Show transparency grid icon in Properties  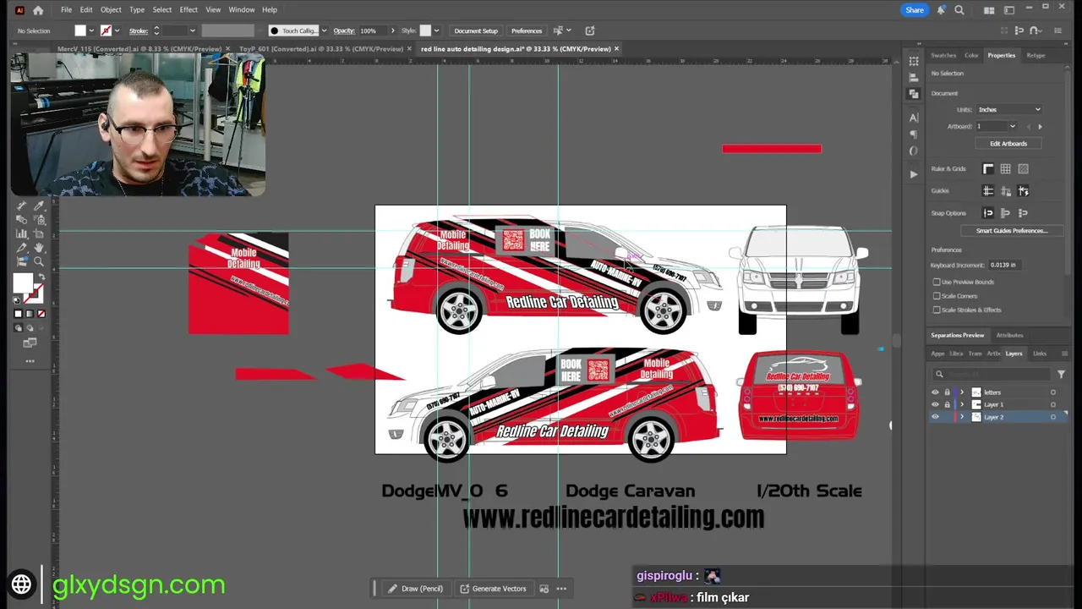(x=1023, y=169)
